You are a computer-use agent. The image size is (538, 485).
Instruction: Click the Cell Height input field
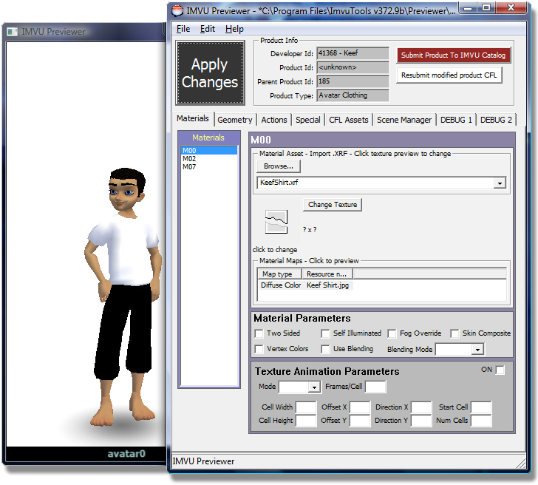[306, 421]
